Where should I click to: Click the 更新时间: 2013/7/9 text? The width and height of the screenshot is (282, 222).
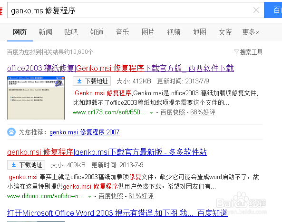[x=183, y=81]
